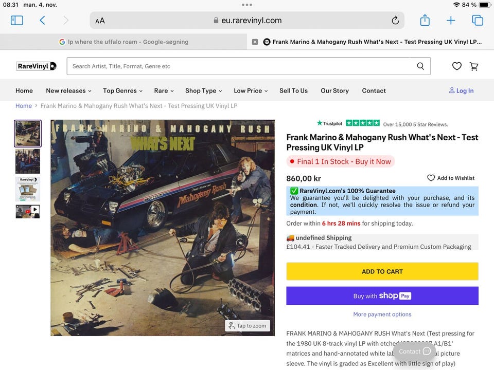
Task: Tap the forward navigation arrow
Action: [65, 21]
